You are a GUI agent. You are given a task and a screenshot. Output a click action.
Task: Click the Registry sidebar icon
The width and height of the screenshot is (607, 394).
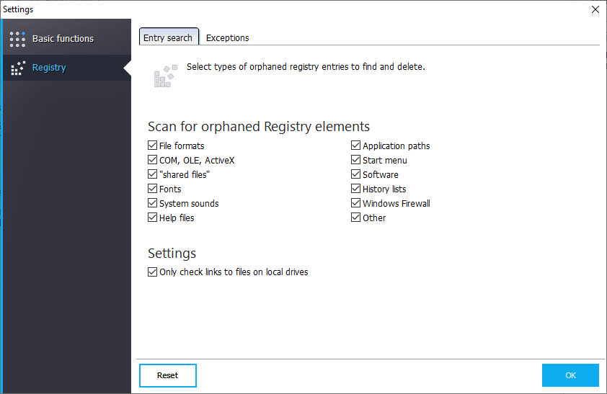17,68
